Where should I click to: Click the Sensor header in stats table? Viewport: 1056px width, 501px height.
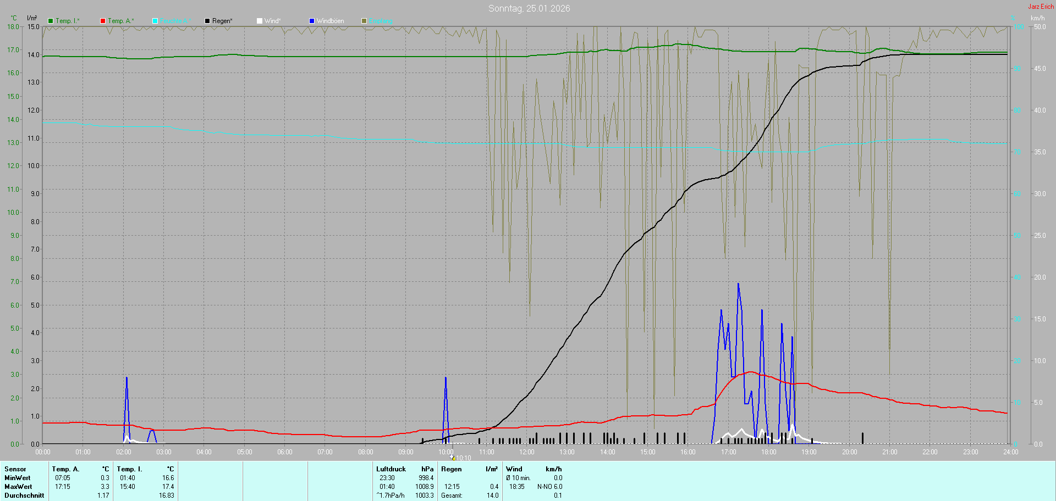(15, 469)
